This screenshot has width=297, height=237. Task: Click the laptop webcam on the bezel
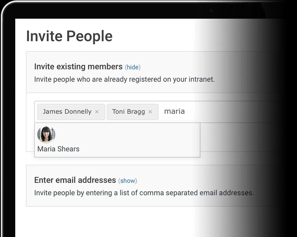[211, 11]
